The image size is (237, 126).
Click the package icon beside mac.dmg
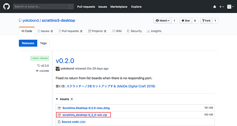[59, 108]
